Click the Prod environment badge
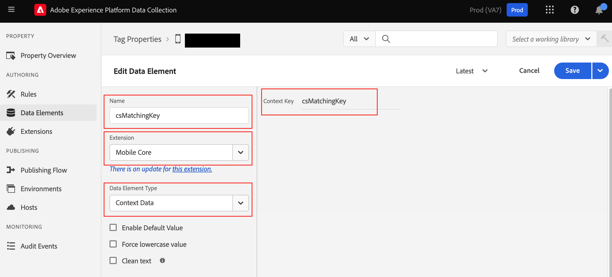The height and width of the screenshot is (277, 612). pyautogui.click(x=517, y=10)
